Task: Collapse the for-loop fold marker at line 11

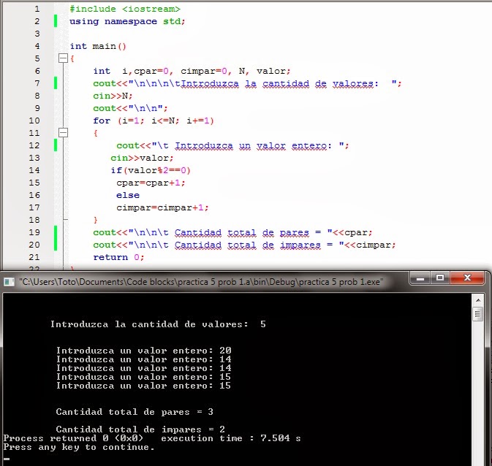Action: pos(63,132)
